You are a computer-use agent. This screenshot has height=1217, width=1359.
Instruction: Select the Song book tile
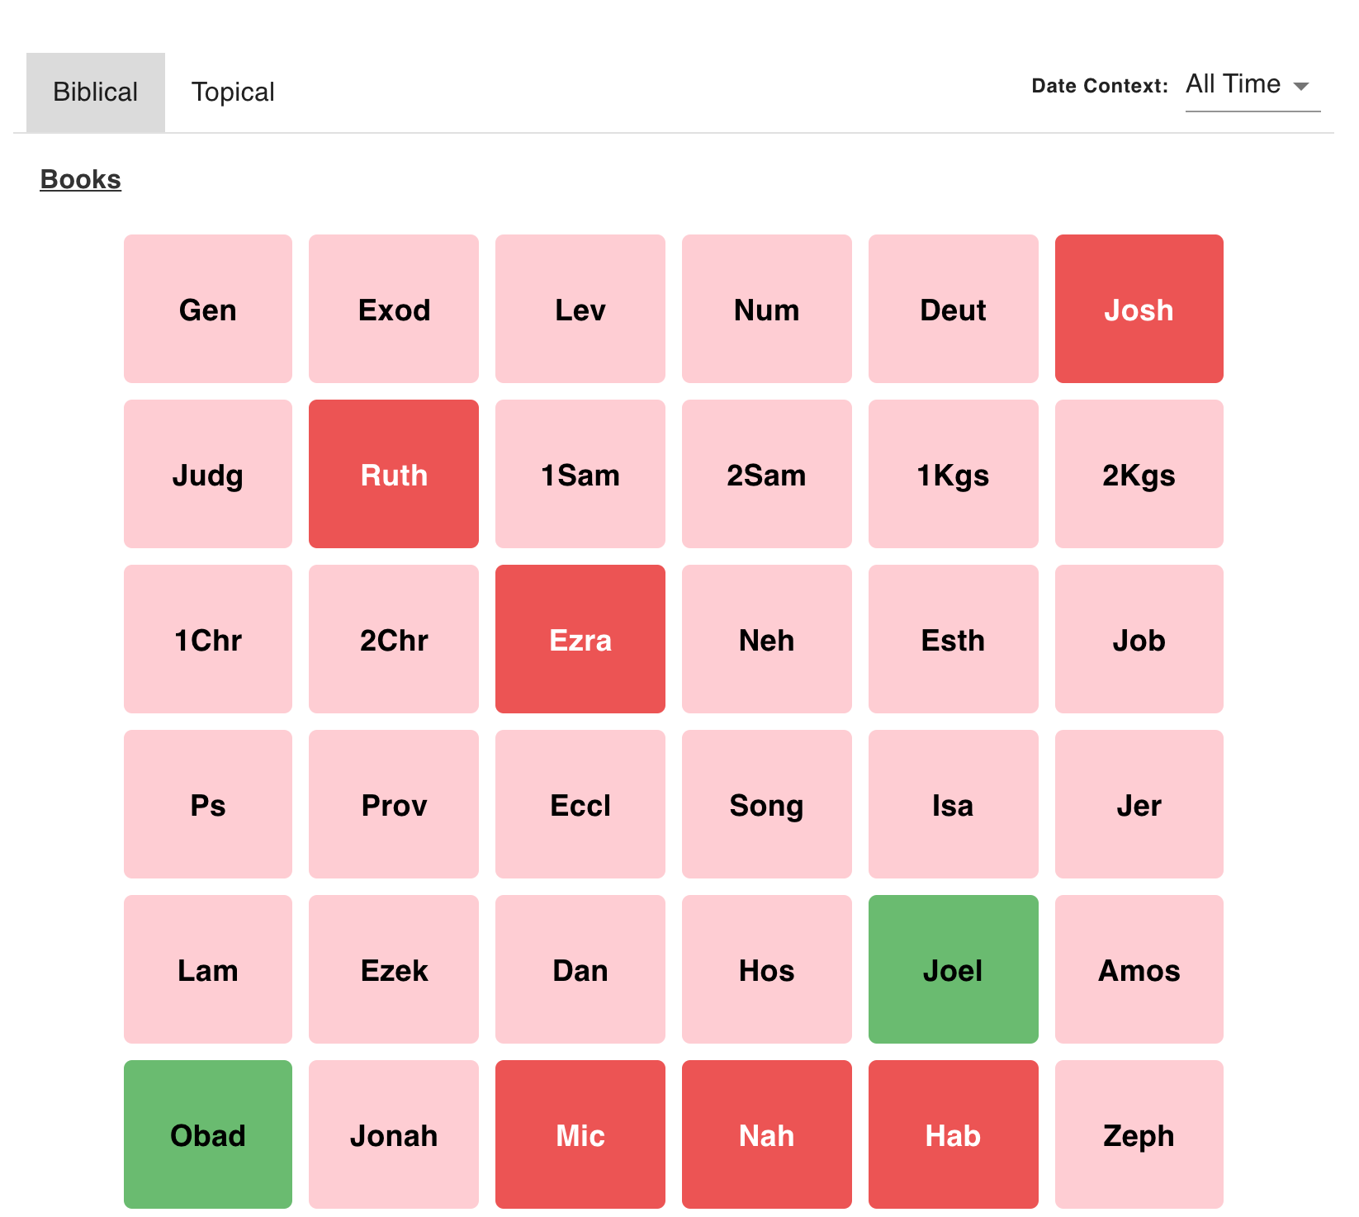766,804
